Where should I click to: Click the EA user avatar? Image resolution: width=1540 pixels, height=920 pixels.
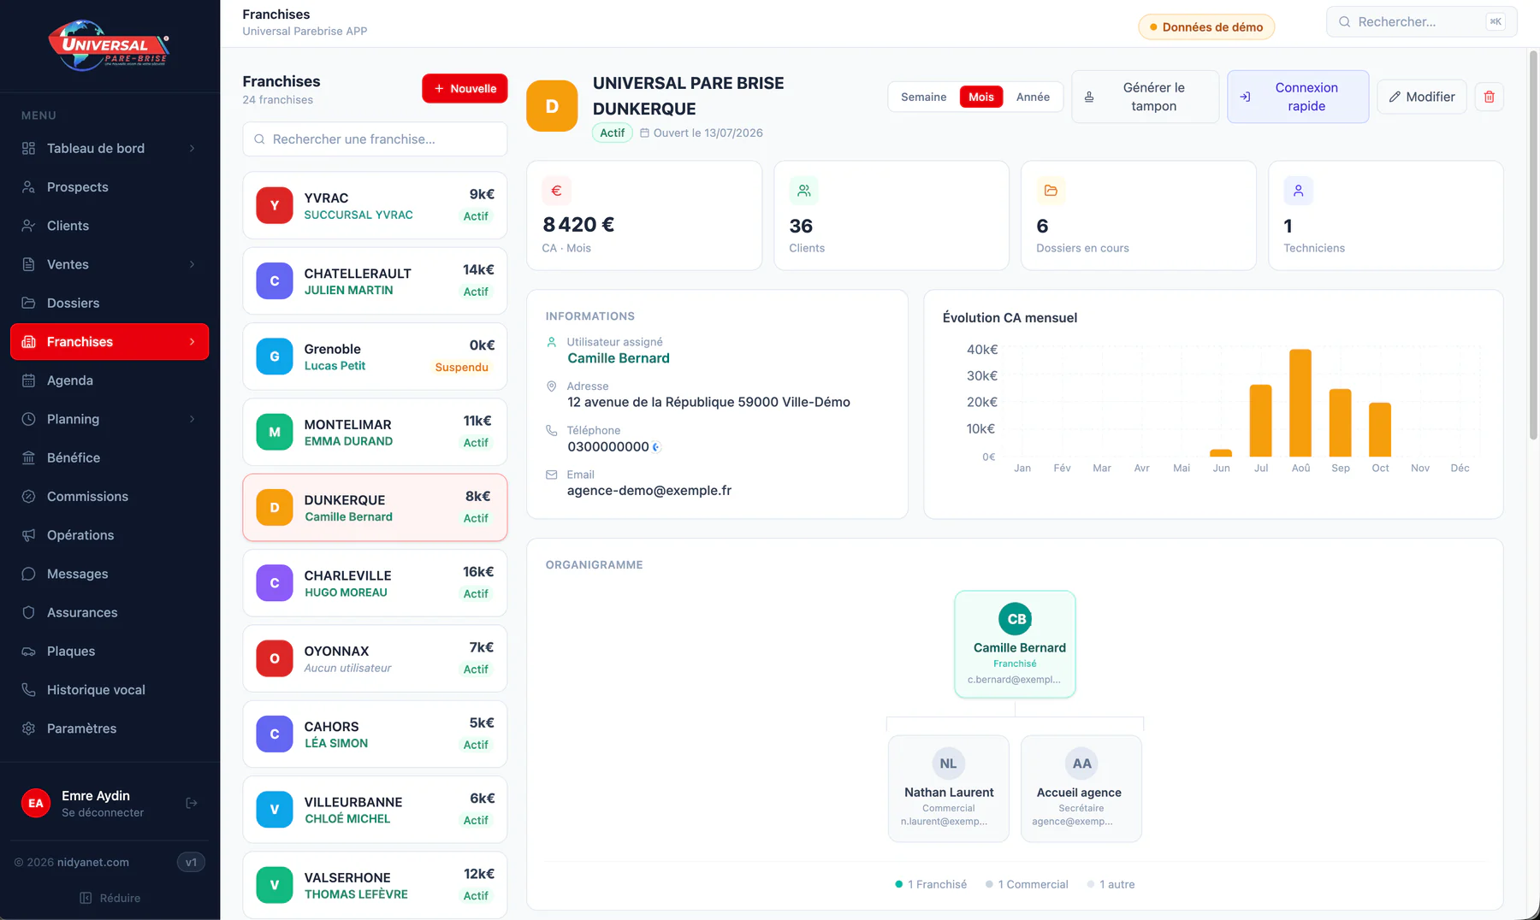tap(36, 803)
